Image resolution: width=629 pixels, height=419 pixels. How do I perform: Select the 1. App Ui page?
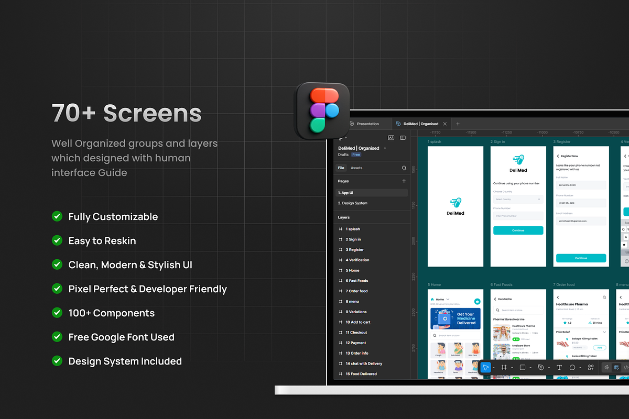pos(372,193)
